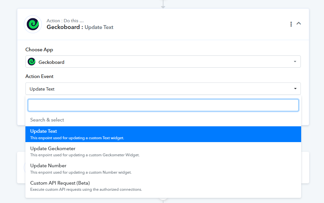Close the Action Event Update Text dropdown
The image size is (324, 203).
coord(163,89)
